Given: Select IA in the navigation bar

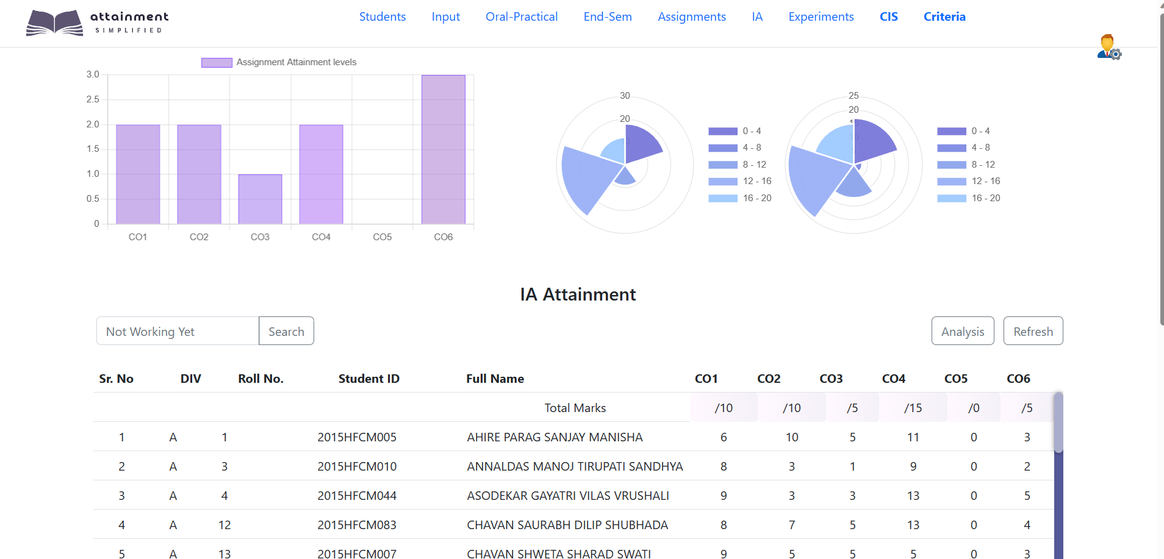Looking at the screenshot, I should pos(757,16).
